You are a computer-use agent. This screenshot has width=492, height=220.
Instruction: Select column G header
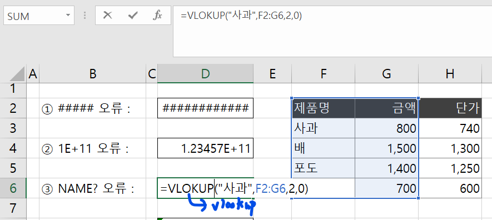[386, 74]
